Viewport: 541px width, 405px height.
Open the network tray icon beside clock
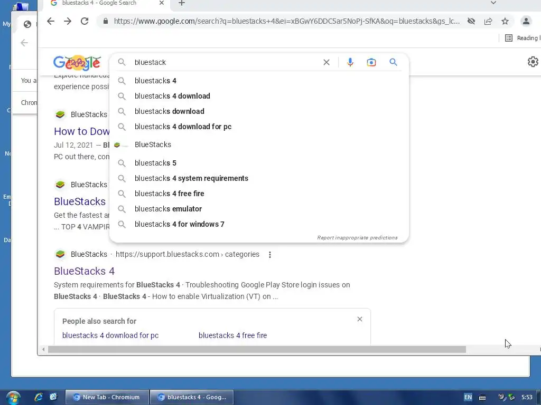(511, 397)
